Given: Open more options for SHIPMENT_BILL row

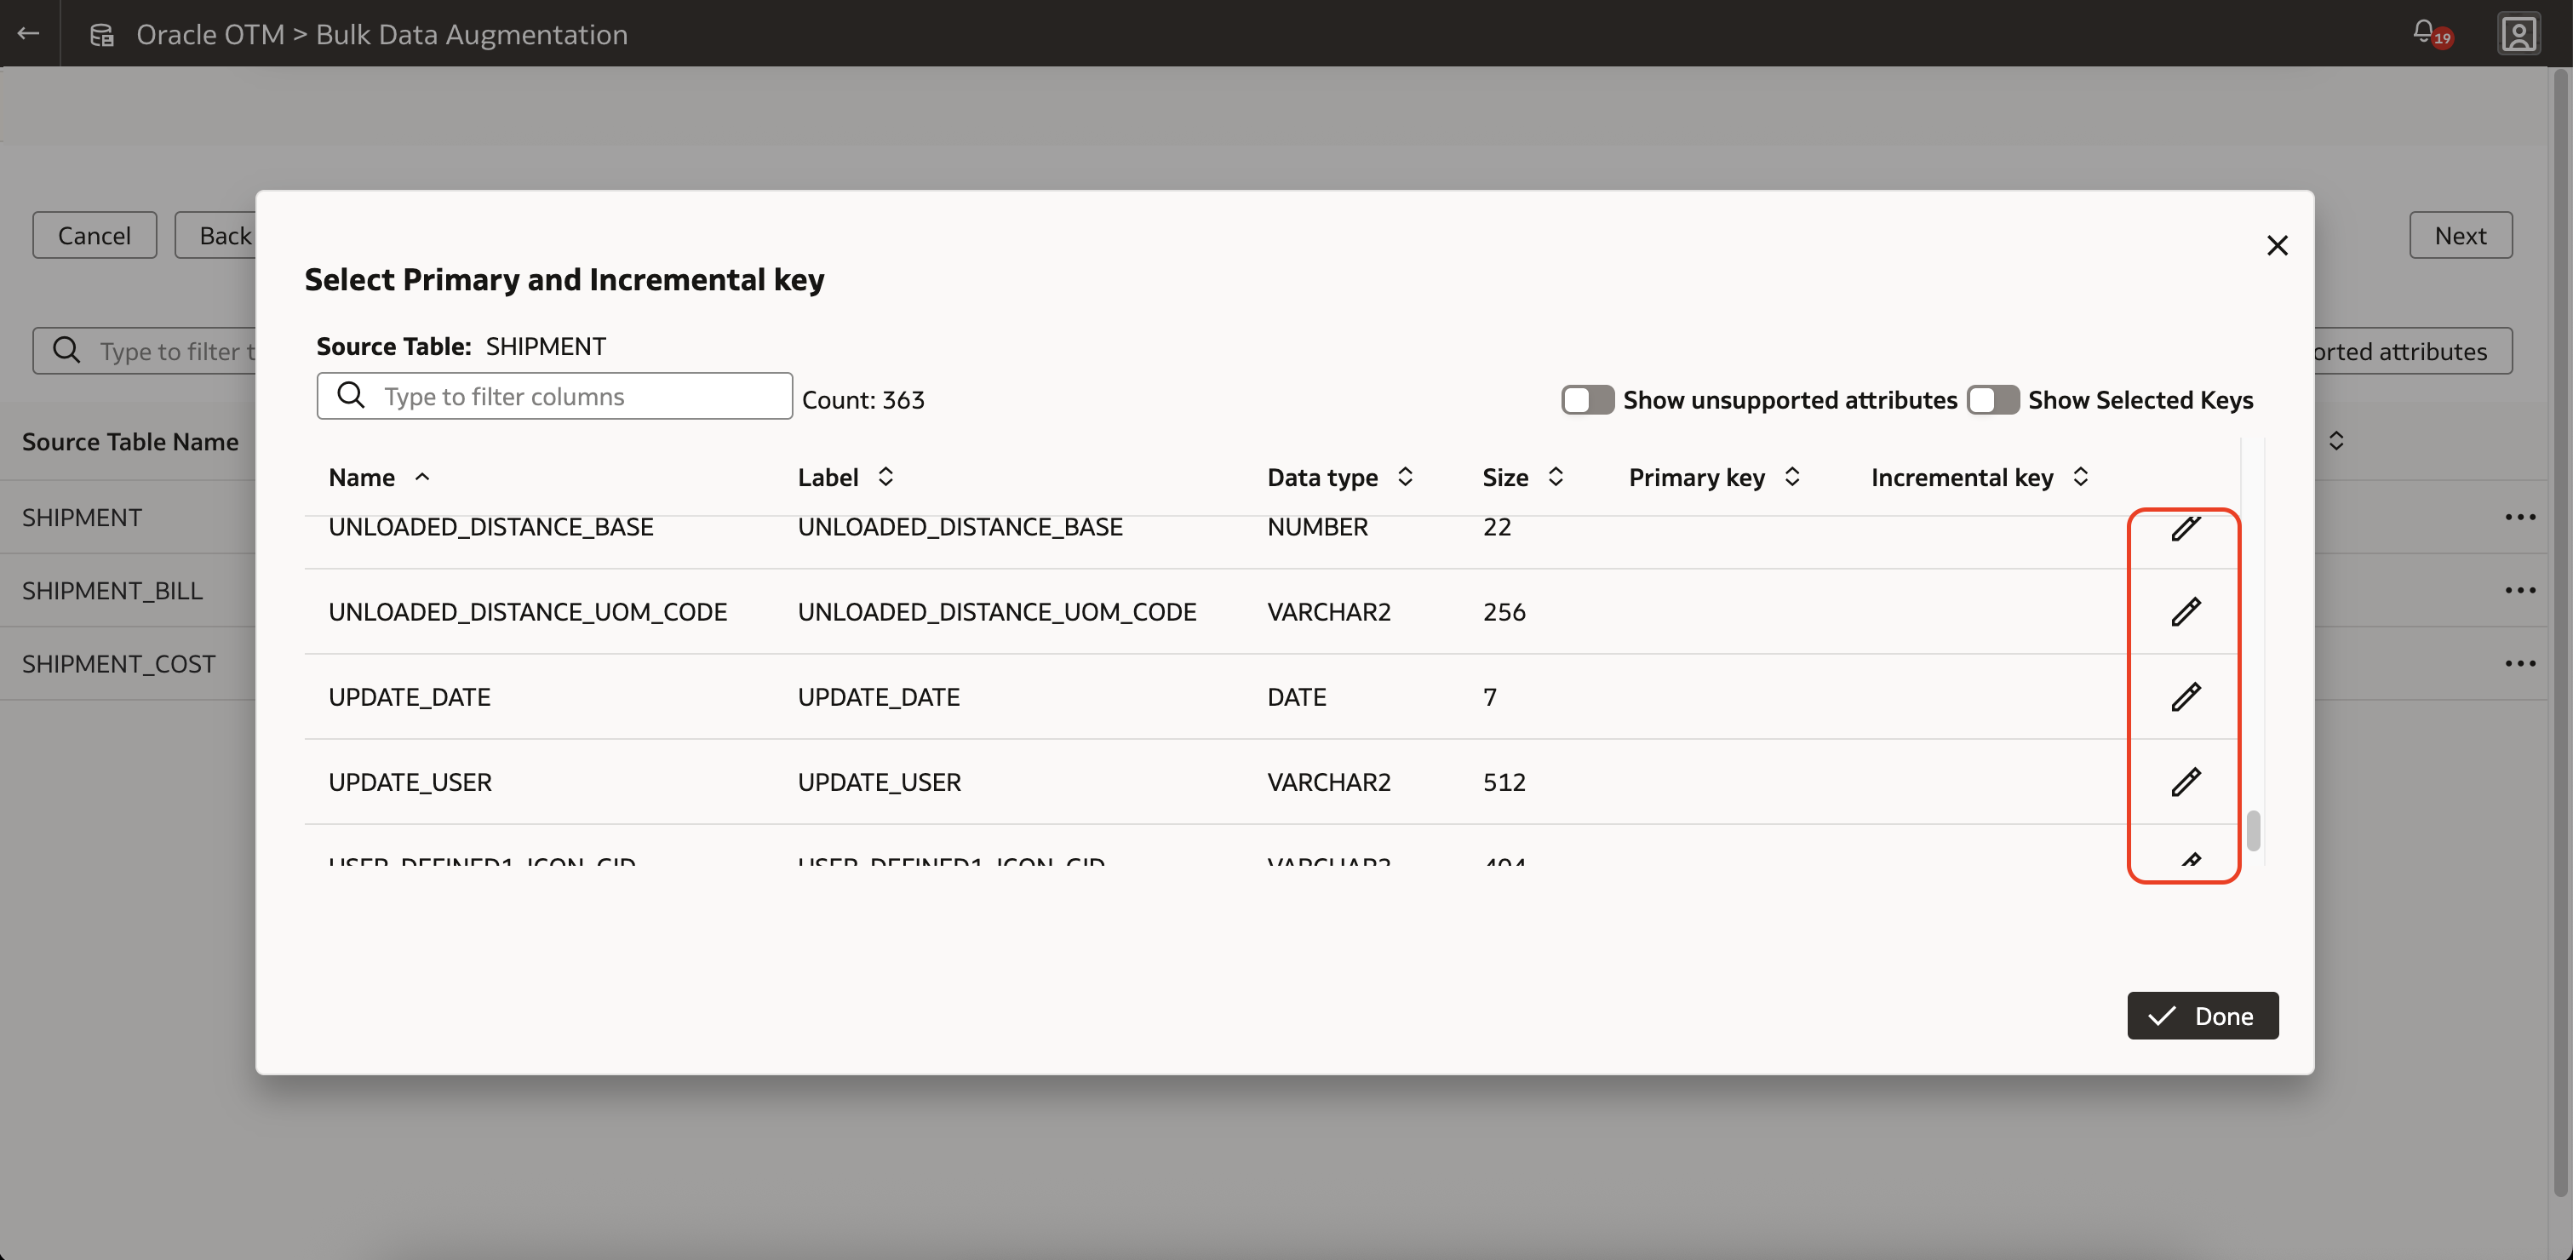Looking at the screenshot, I should [2519, 590].
